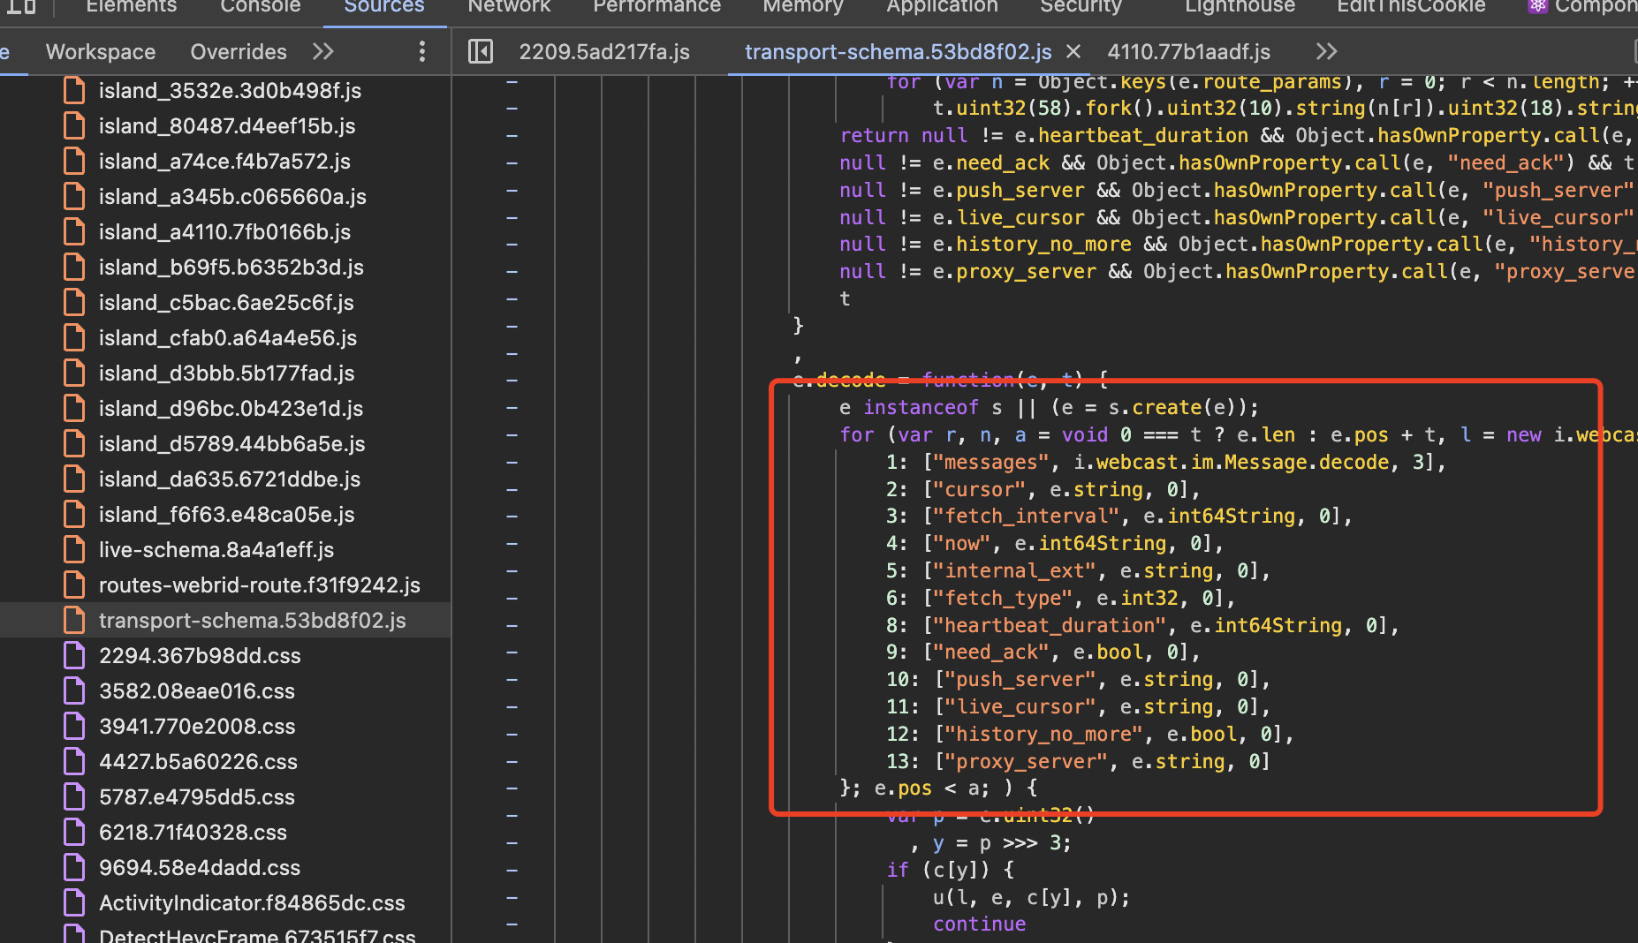Open the Console panel
Image resolution: width=1638 pixels, height=943 pixels.
pos(260,7)
